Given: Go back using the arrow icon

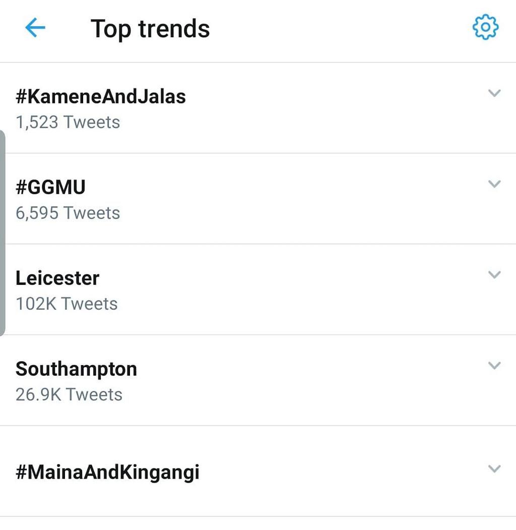Looking at the screenshot, I should (35, 29).
